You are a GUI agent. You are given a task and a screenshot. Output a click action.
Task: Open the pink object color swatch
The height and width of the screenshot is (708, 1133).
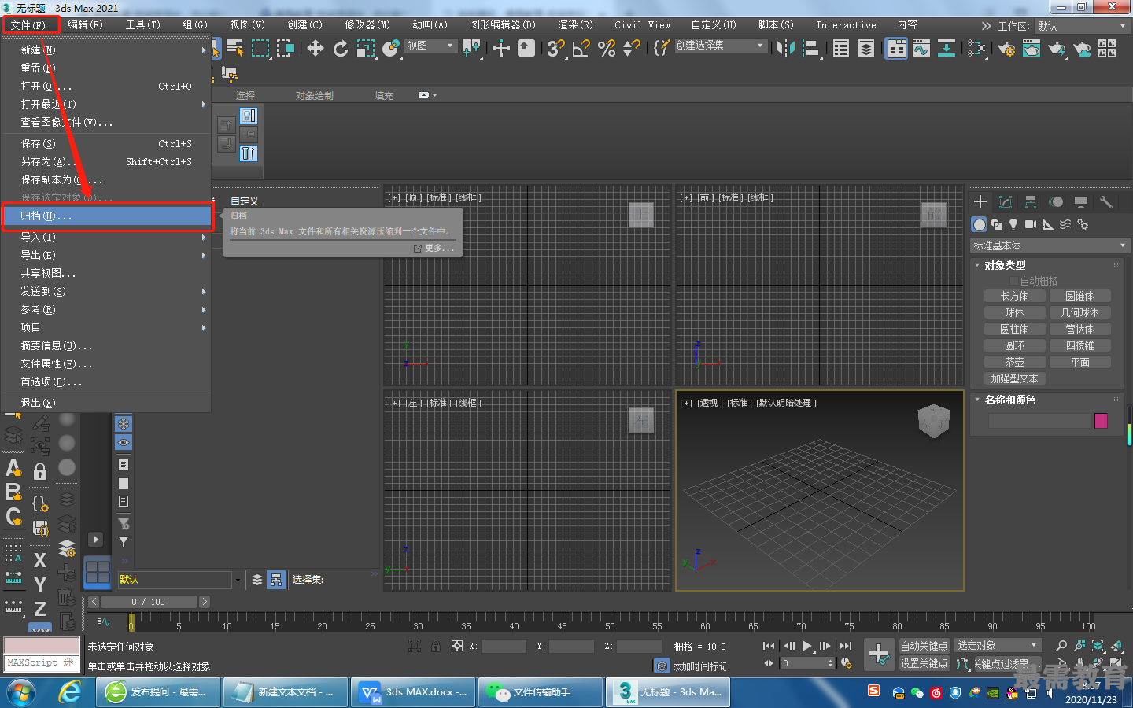pyautogui.click(x=1101, y=421)
